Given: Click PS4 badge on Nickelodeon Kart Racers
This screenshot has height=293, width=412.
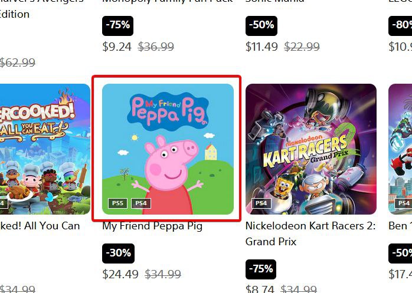Looking at the screenshot, I should [x=261, y=203].
